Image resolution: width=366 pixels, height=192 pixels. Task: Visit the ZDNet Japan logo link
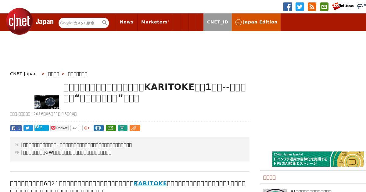point(343,6)
